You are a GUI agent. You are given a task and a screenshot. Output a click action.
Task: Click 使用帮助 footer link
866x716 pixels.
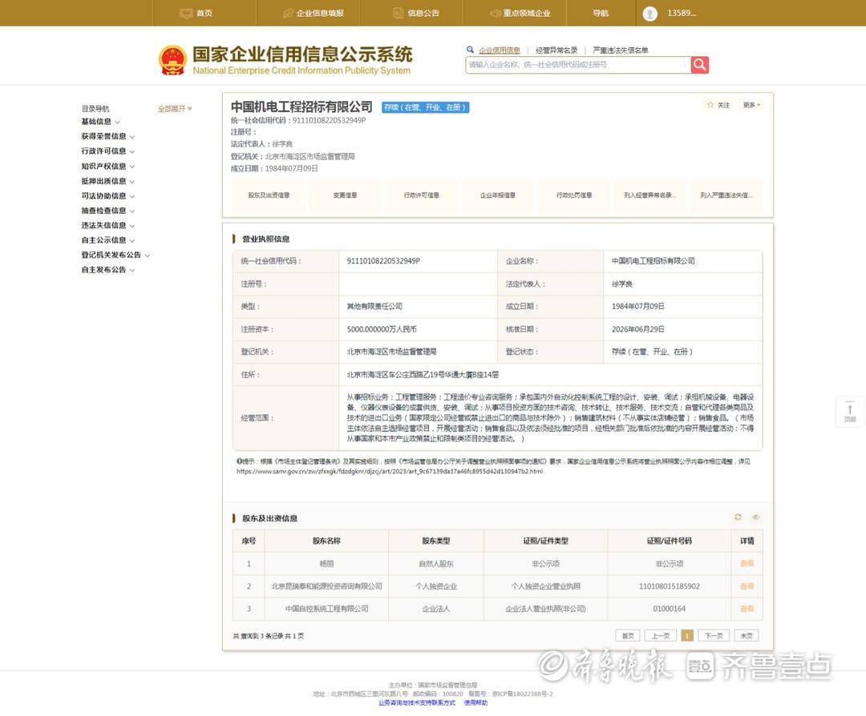475,702
